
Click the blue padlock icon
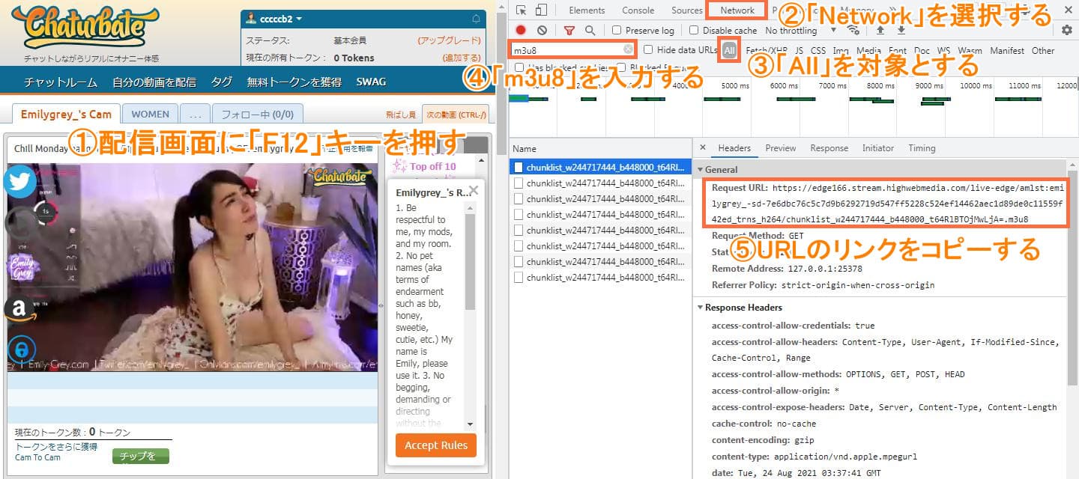22,349
